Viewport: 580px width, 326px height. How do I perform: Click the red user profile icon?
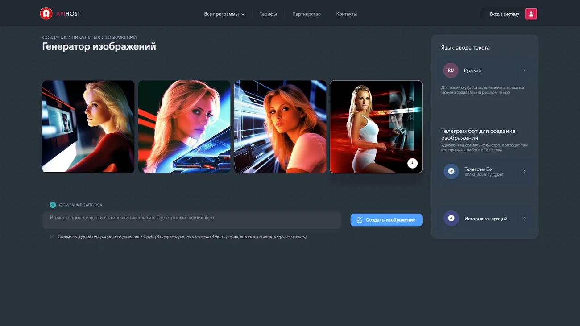click(531, 14)
